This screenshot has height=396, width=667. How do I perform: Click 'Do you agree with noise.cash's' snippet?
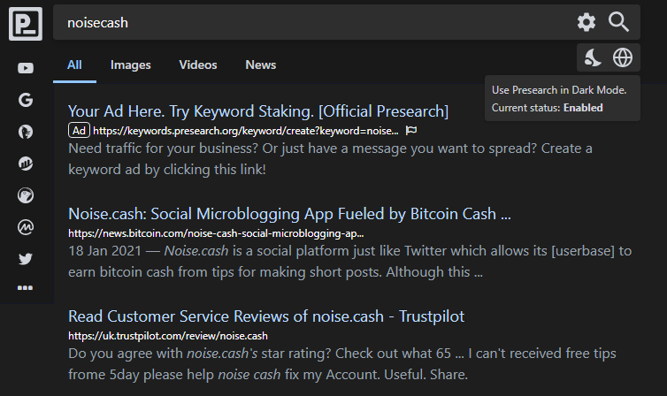pos(342,363)
